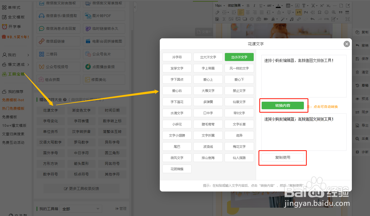Close the 花漾文字 dialog

347,44
